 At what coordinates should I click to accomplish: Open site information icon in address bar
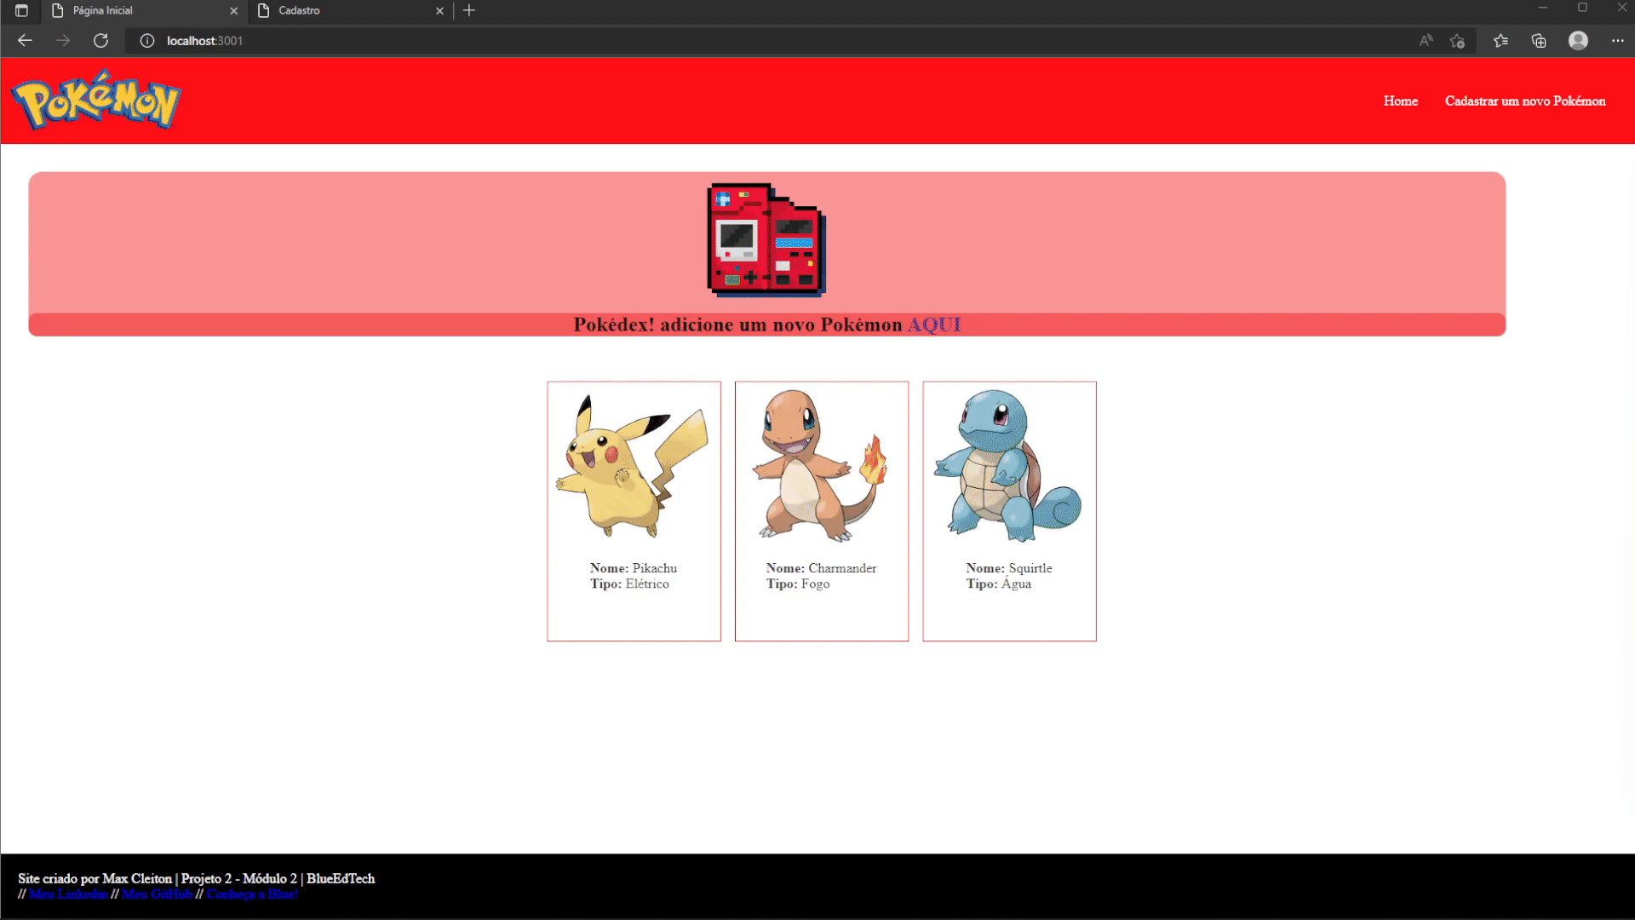click(x=147, y=41)
